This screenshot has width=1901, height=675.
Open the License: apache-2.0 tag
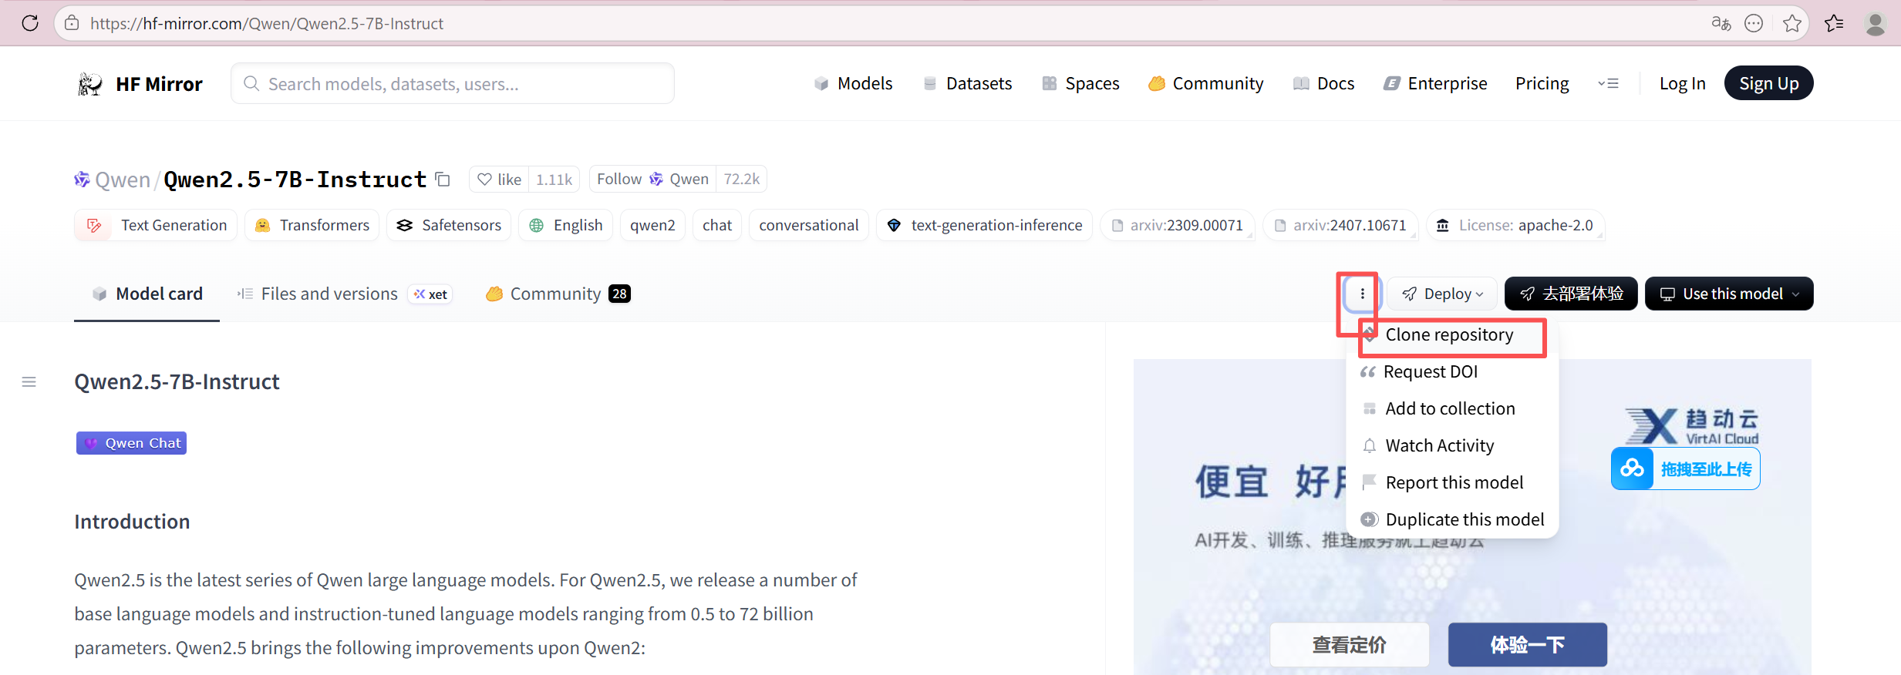(1515, 225)
